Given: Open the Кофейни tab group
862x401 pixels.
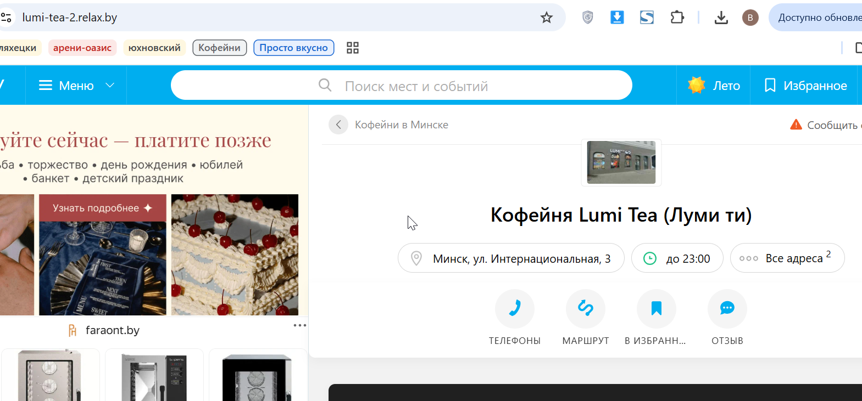Looking at the screenshot, I should pos(219,48).
